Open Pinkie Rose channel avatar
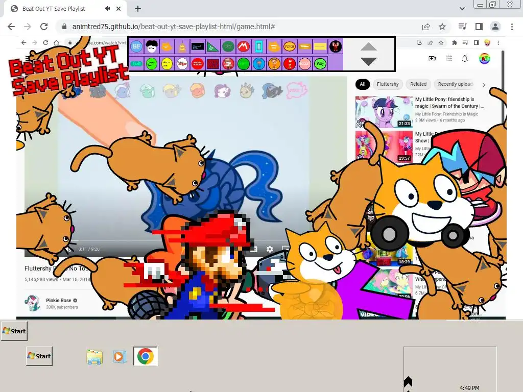The image size is (523, 392). coord(33,303)
